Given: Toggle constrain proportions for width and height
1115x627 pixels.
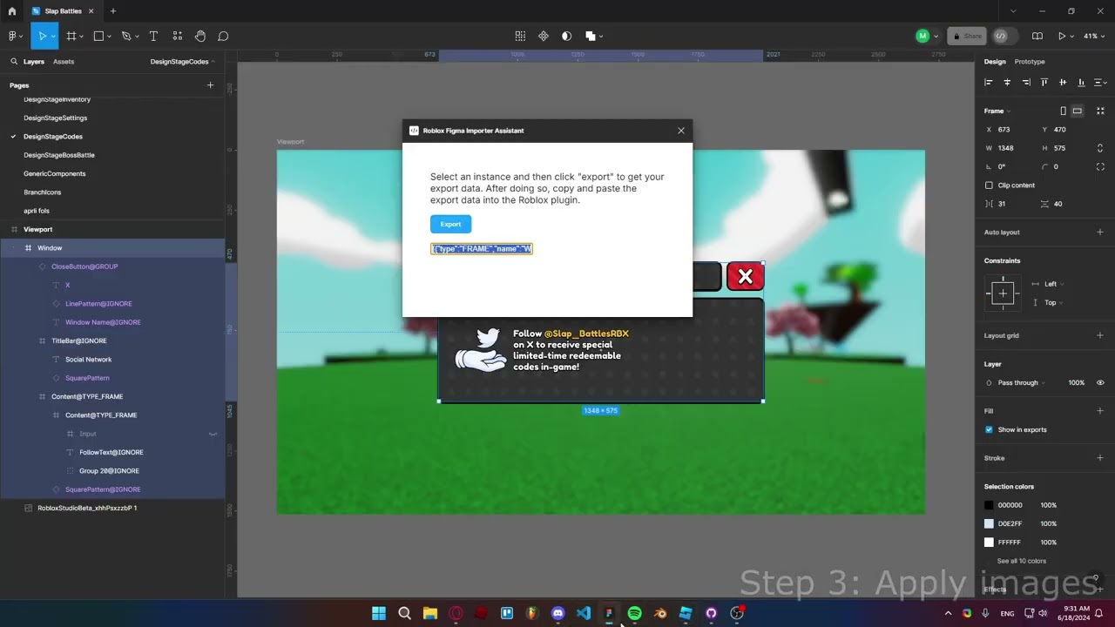Looking at the screenshot, I should click(x=1100, y=148).
